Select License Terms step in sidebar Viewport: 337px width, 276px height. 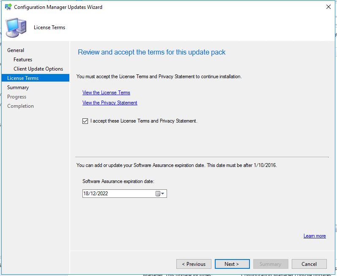[36, 78]
